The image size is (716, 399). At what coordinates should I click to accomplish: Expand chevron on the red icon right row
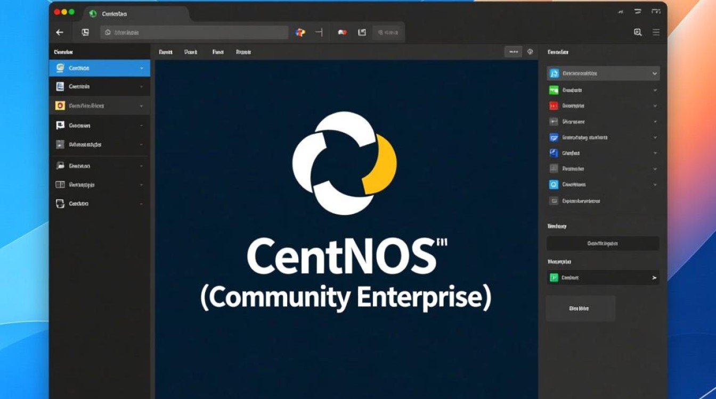point(655,106)
